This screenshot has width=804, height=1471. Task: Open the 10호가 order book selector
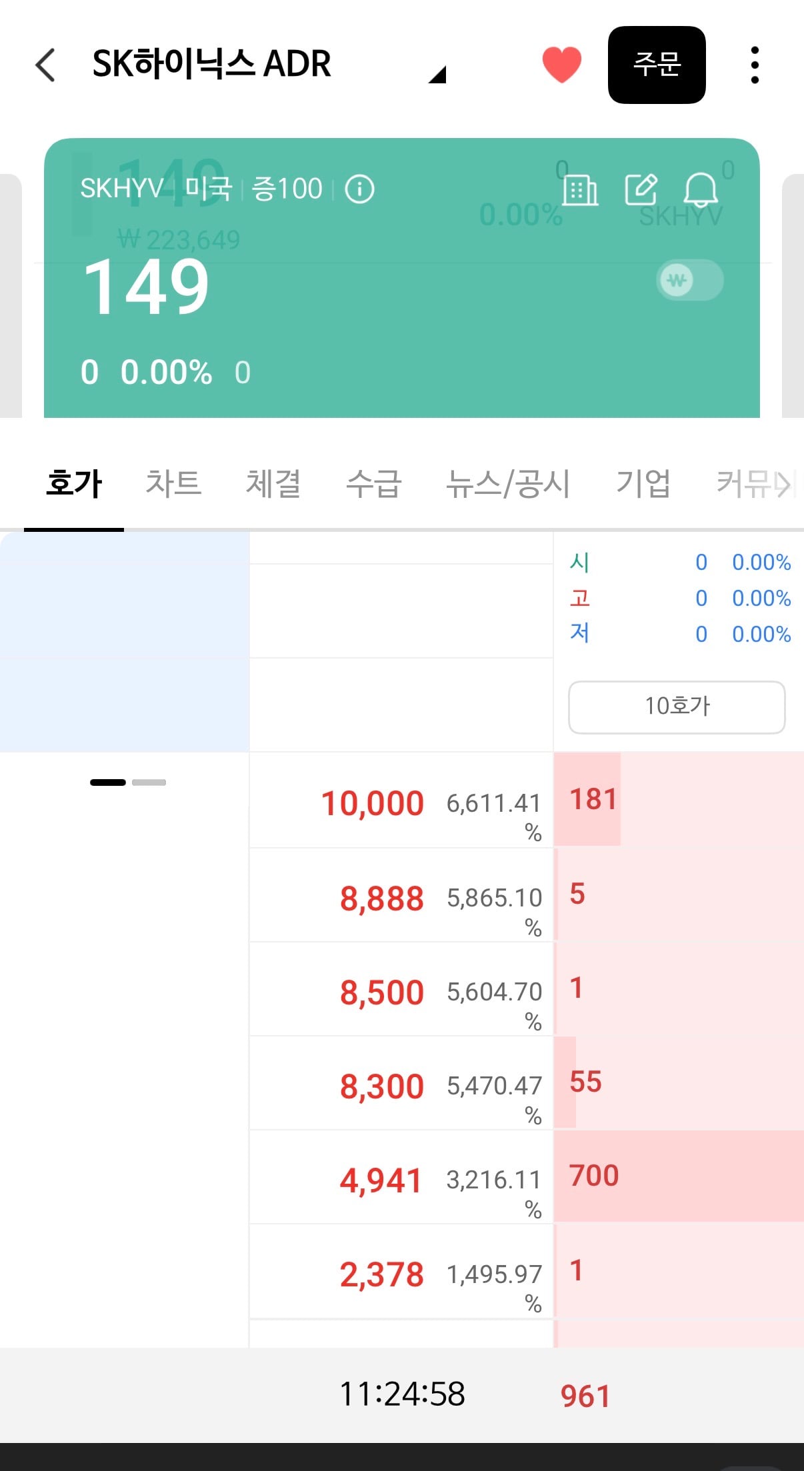(x=677, y=707)
